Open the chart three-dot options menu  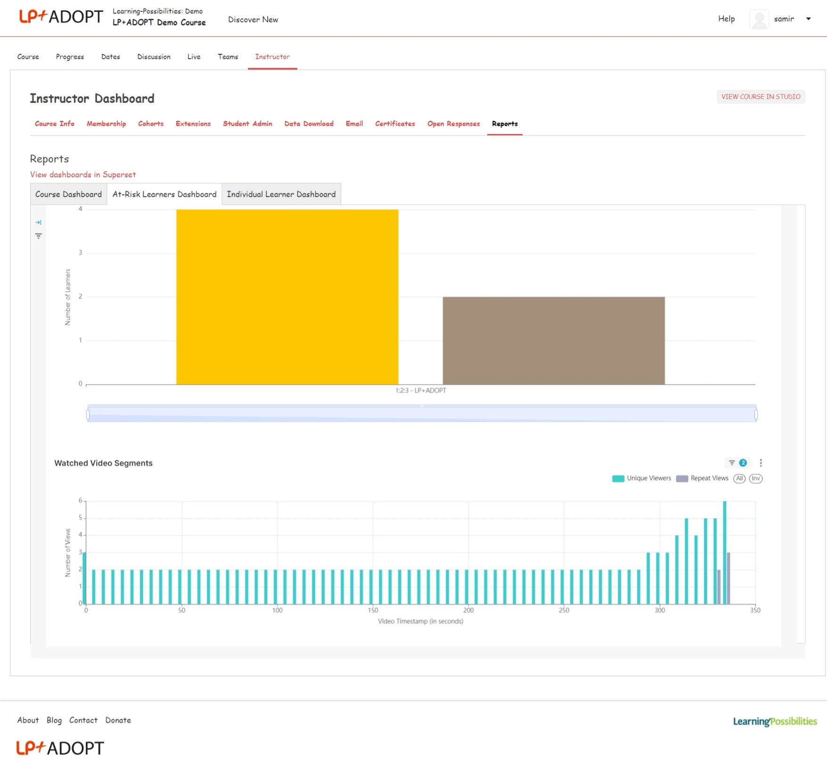pyautogui.click(x=761, y=463)
